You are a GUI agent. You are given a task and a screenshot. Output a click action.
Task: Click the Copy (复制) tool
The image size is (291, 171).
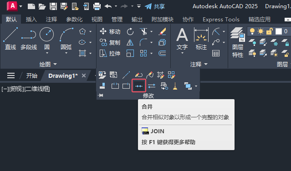(x=110, y=43)
